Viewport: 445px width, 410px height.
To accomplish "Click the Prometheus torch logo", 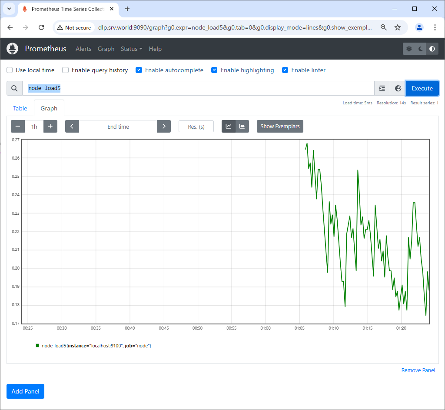I will [x=12, y=49].
